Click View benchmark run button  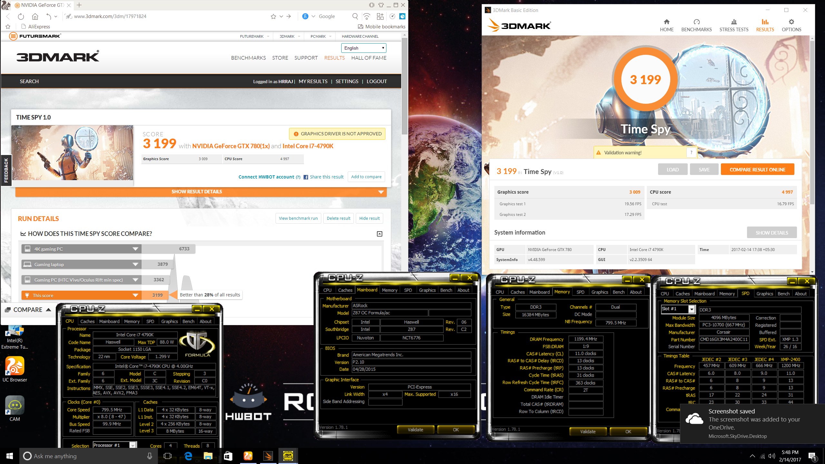point(298,218)
